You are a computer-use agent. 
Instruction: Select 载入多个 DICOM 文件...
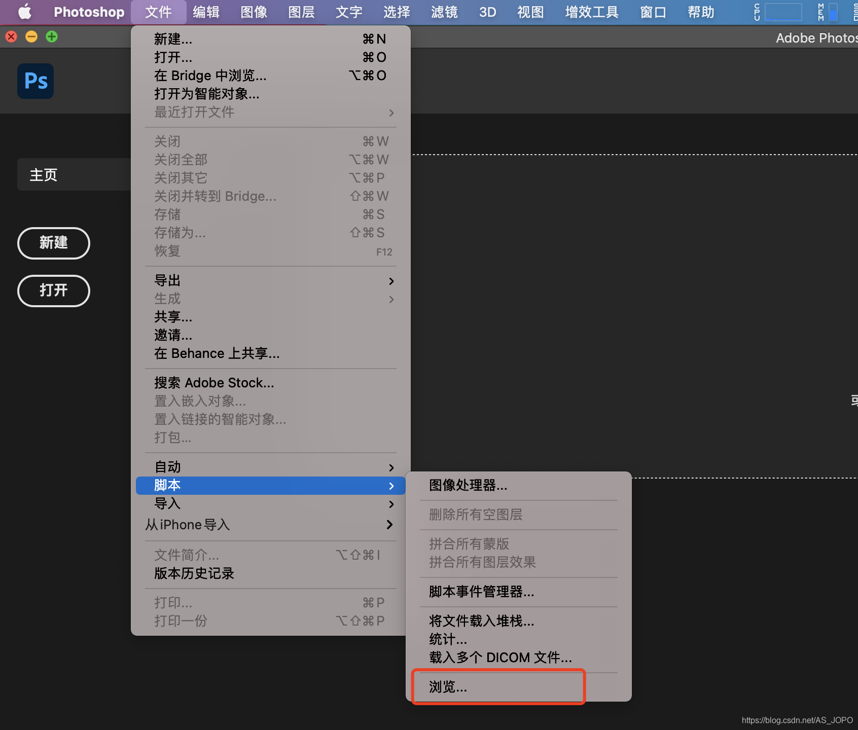coord(499,658)
